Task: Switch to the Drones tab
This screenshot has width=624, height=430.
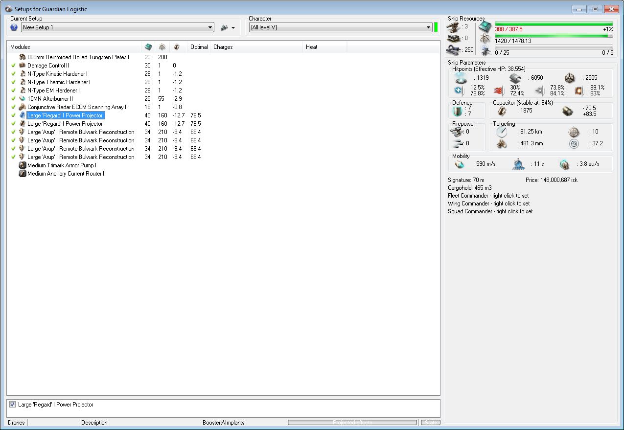Action: coord(16,423)
